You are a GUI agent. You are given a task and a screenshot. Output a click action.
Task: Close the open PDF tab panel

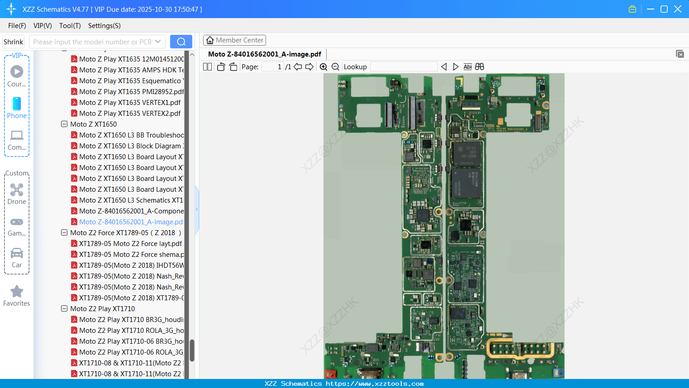(680, 54)
